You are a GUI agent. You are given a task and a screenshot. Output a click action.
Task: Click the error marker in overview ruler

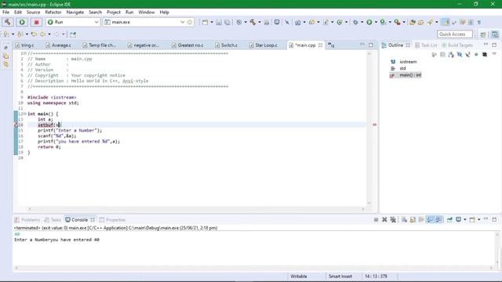point(374,125)
